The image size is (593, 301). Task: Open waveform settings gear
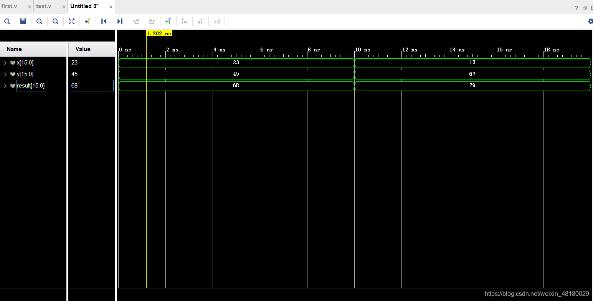tap(590, 21)
